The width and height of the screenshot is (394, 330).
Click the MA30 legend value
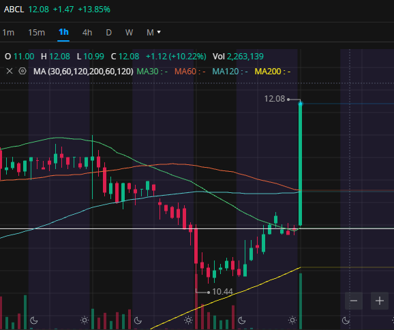click(x=152, y=72)
